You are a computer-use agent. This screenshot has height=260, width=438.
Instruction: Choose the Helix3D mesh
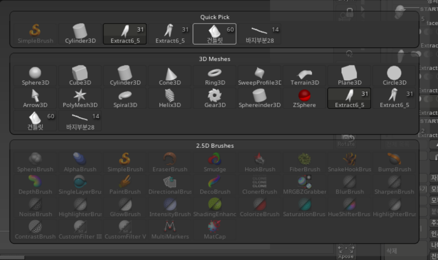tap(170, 98)
